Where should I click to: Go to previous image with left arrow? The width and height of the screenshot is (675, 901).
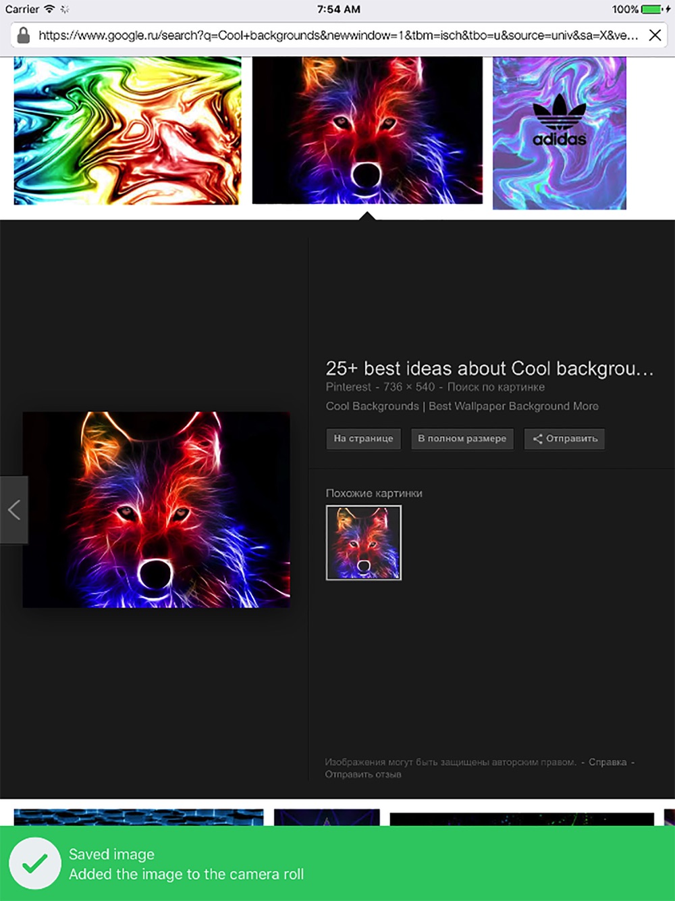tap(13, 510)
